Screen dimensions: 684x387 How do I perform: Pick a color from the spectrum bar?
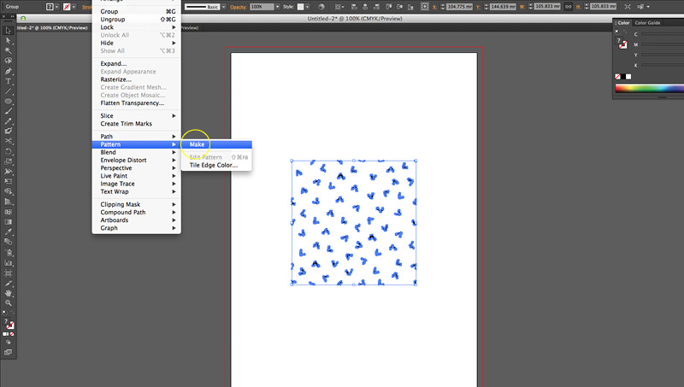[x=650, y=89]
